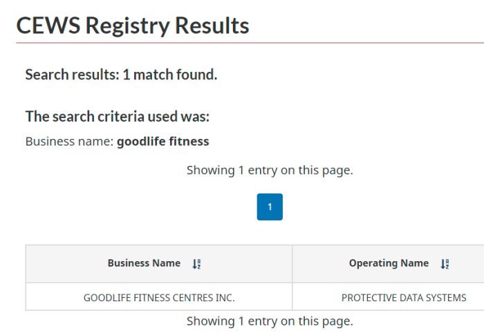Select the GOODLIFE FITNESS CENTRES INC. cell
This screenshot has width=484, height=333.
(x=159, y=297)
